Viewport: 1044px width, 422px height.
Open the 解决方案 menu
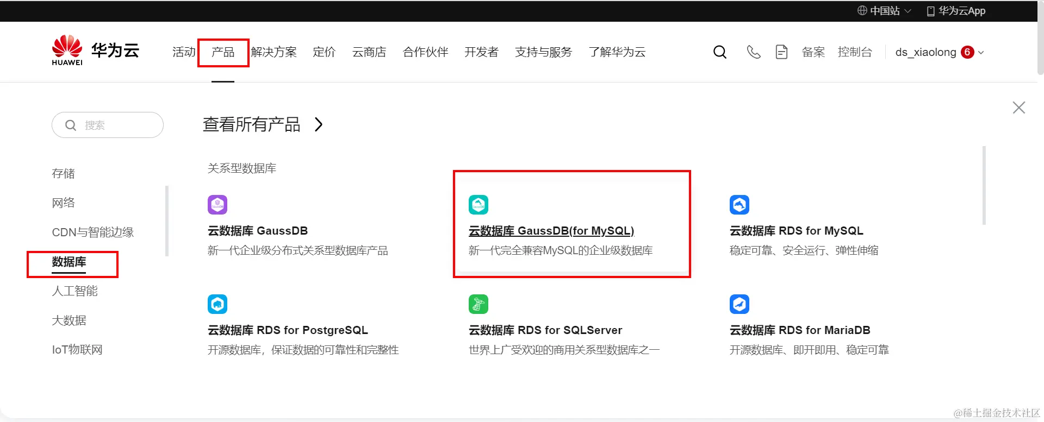(274, 52)
